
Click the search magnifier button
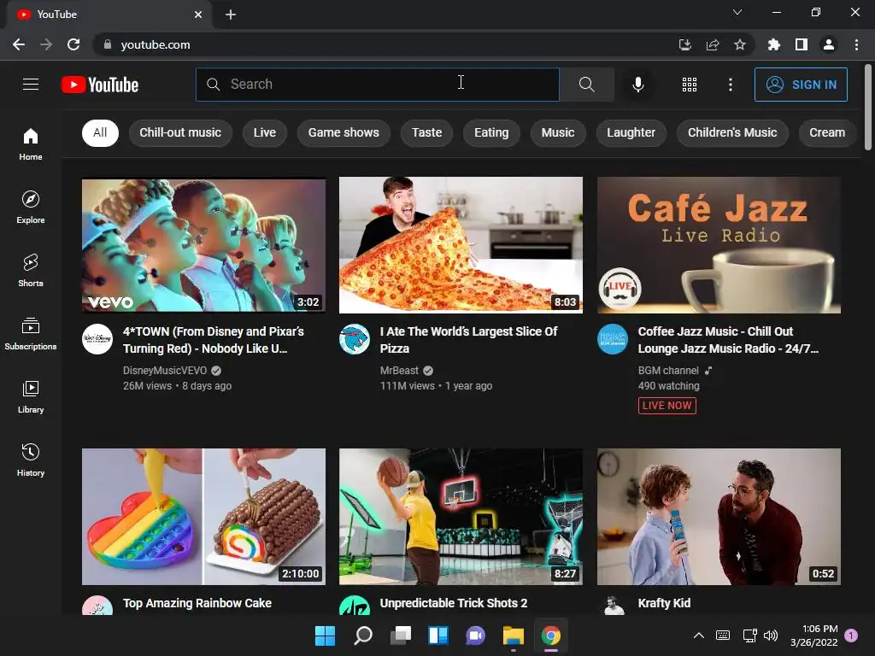coord(586,85)
